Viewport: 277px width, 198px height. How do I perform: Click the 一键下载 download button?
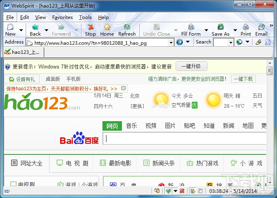tap(243, 79)
